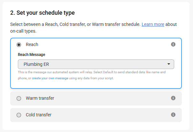This screenshot has height=132, width=193.
Task: Click the dropdown caret arrow in Reach Message
Action: (169, 64)
